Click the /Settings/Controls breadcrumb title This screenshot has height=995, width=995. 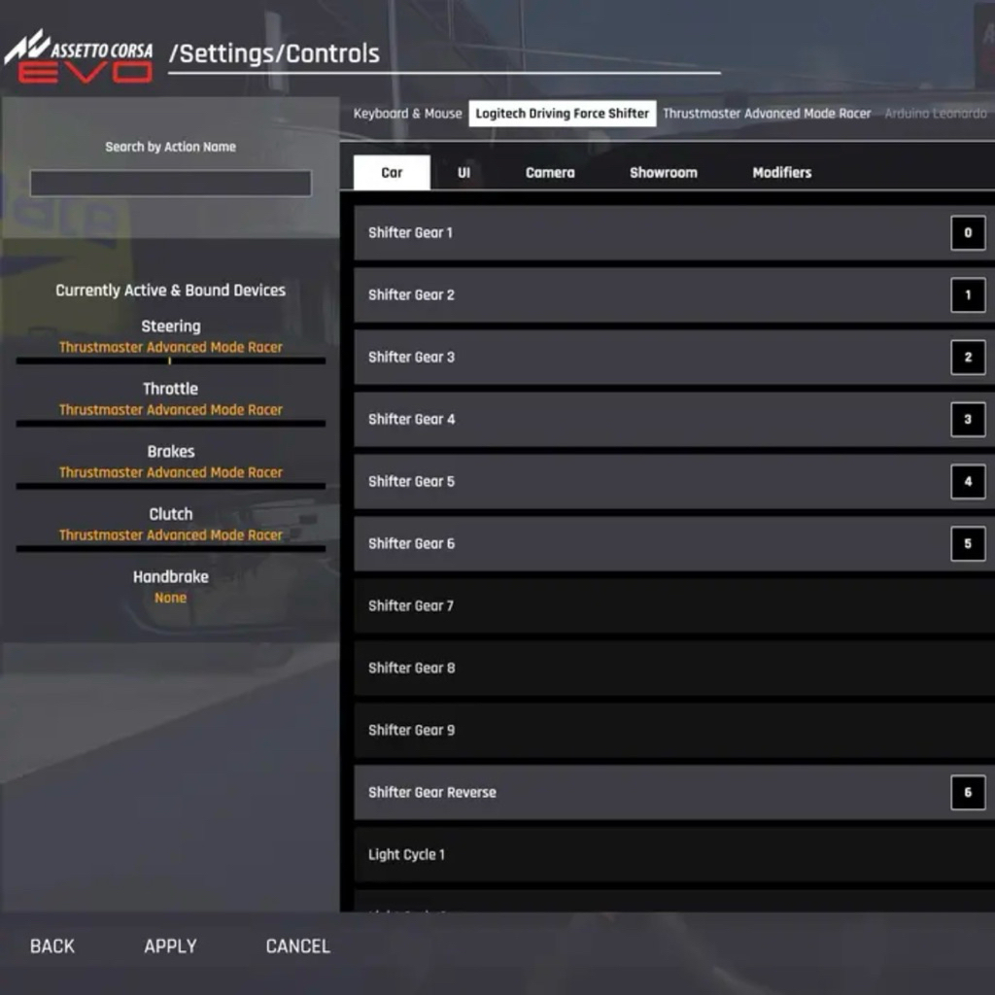click(x=274, y=54)
